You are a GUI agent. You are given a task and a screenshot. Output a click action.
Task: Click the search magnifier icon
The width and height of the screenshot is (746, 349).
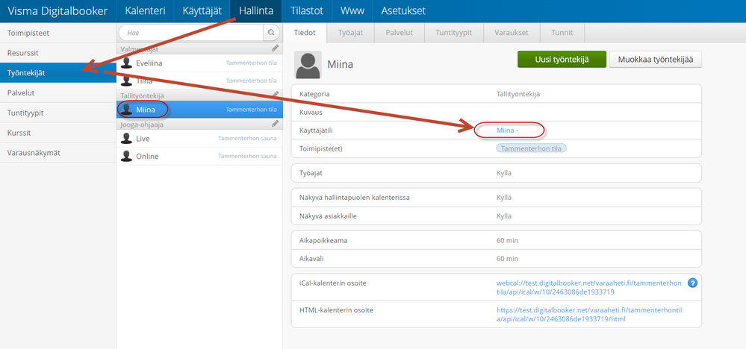point(271,33)
